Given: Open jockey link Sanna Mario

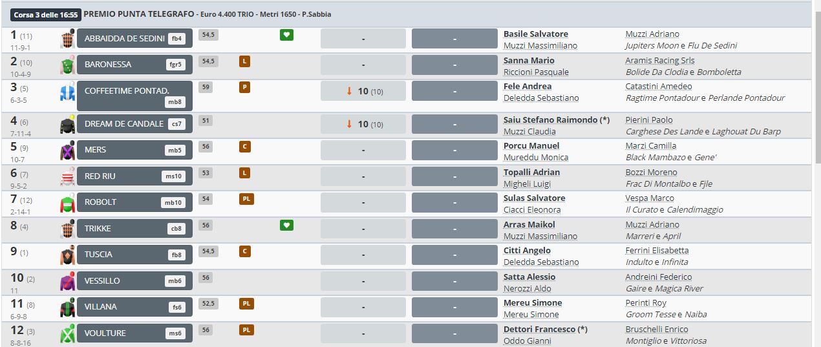Looking at the screenshot, I should pyautogui.click(x=529, y=61).
